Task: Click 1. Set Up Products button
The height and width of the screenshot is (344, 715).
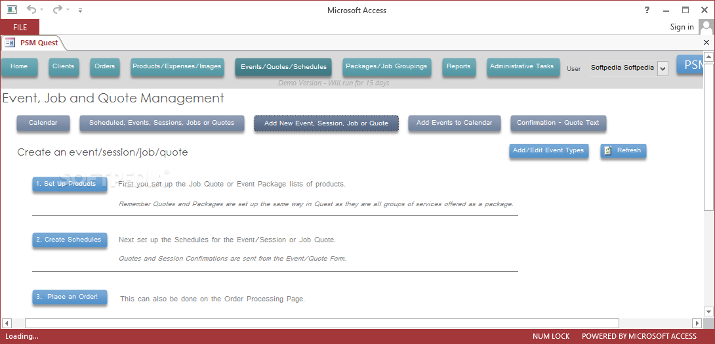Action: [70, 184]
